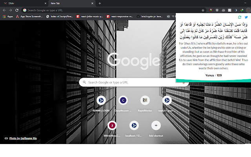This screenshot has width=251, height=157.
Task: Go forward to next page
Action: coord(11,10)
